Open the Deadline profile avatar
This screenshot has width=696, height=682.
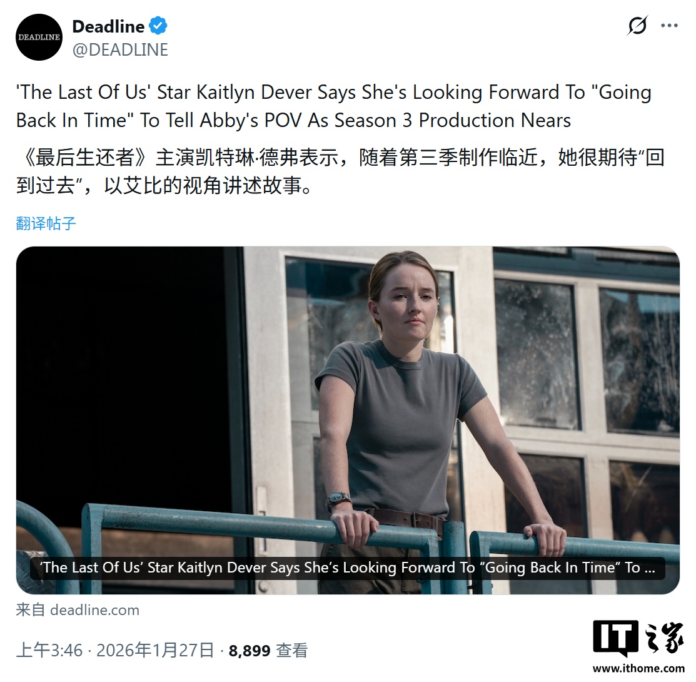39,38
